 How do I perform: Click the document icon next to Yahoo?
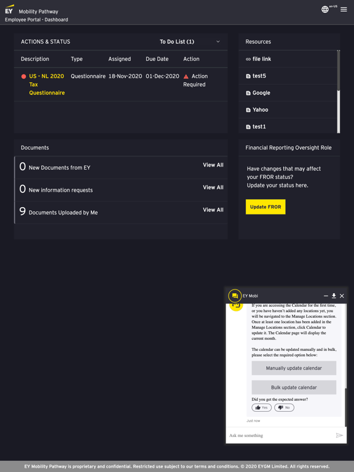[248, 110]
